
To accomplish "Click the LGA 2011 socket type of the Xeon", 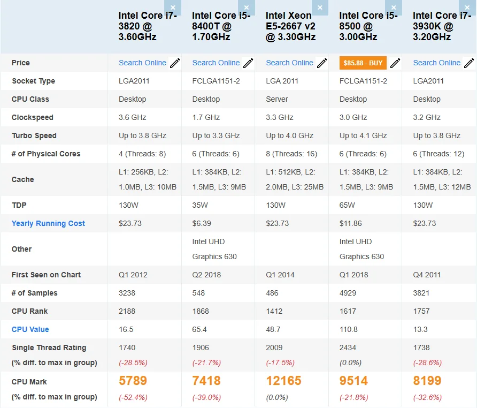I will pyautogui.click(x=282, y=81).
